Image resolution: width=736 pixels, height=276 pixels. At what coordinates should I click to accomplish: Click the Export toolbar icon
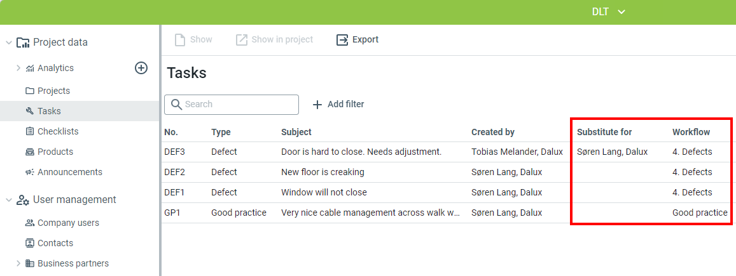pos(342,40)
